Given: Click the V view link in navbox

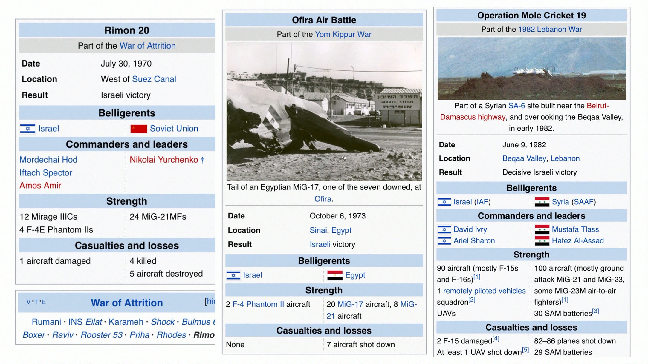Looking at the screenshot, I should 28,302.
